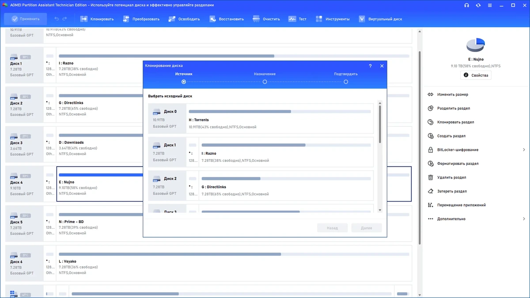The image size is (530, 298).
Task: Click the refresh icon in title bar
Action: [478, 5]
